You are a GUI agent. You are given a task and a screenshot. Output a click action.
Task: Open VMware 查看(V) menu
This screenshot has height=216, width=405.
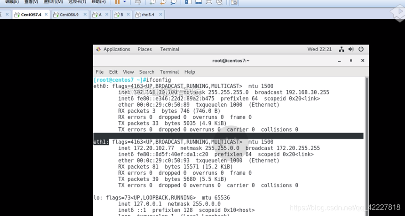point(31,2)
